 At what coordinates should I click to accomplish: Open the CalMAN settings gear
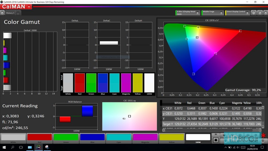(x=254, y=13)
